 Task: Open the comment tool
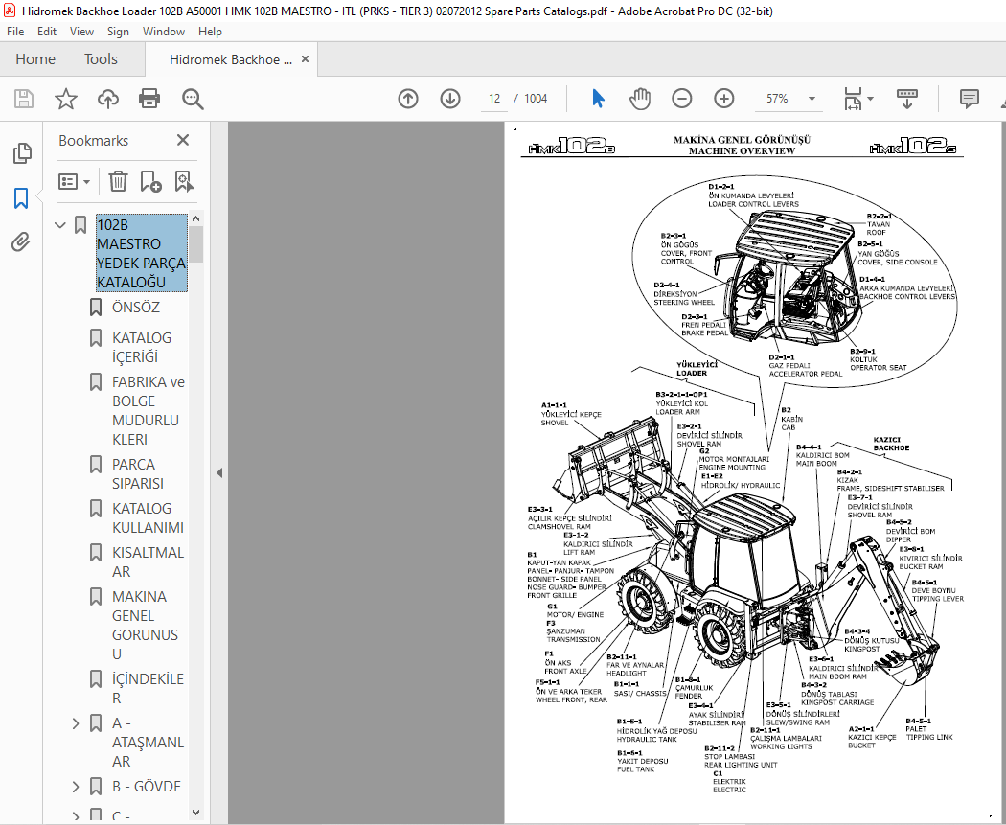(x=969, y=99)
